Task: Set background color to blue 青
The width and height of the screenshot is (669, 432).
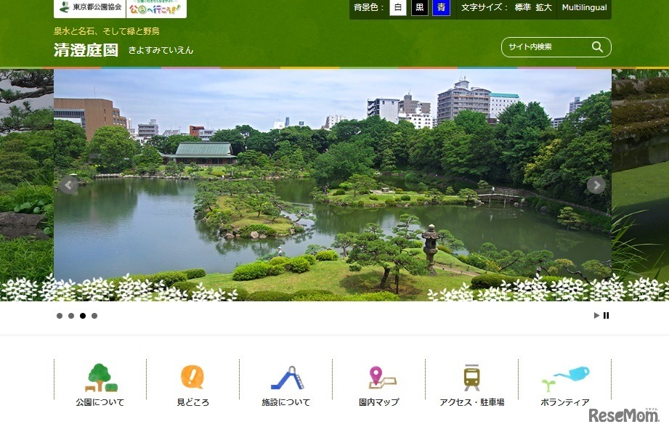Action: click(x=441, y=7)
